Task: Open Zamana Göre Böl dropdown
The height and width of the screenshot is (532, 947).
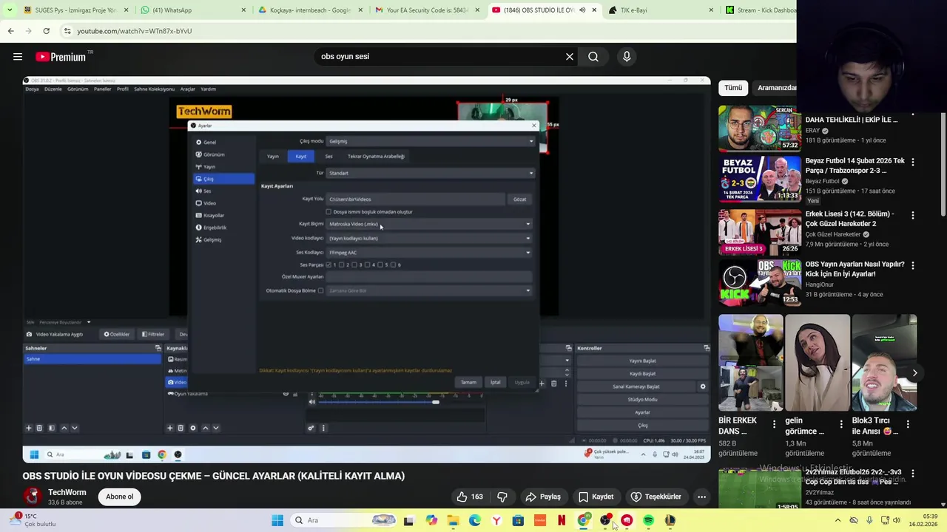Action: click(x=429, y=290)
